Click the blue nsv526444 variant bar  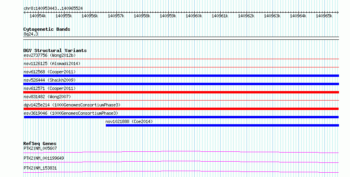(x=181, y=84)
